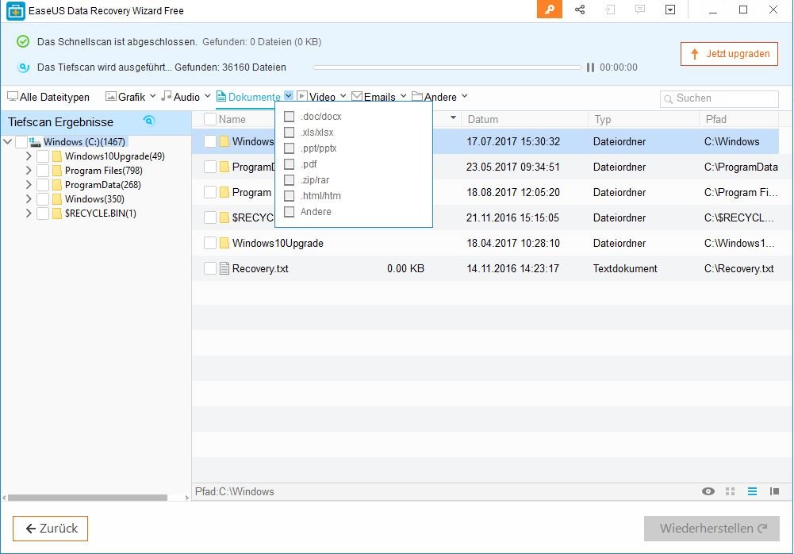This screenshot has height=554, width=794.
Task: Expand the Program Files(798) tree node
Action: pyautogui.click(x=29, y=171)
